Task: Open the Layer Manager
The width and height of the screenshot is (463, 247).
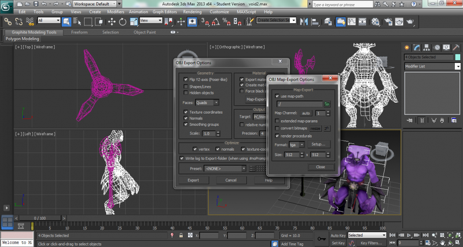Action: click(328, 21)
